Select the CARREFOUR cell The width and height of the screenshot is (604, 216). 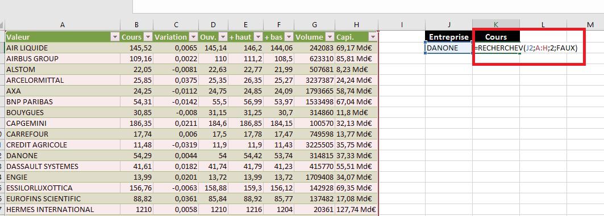coord(63,134)
